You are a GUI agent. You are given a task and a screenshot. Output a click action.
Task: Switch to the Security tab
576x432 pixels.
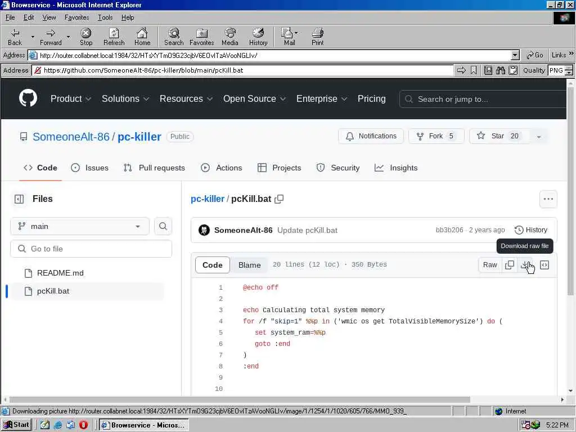(338, 168)
